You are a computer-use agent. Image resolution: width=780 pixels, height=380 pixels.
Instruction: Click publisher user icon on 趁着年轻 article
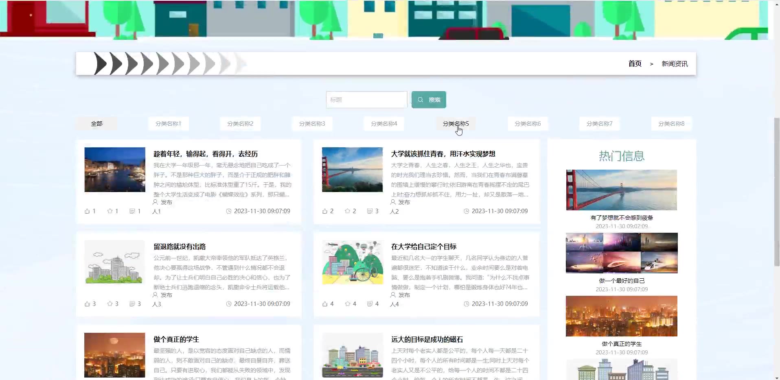(155, 202)
